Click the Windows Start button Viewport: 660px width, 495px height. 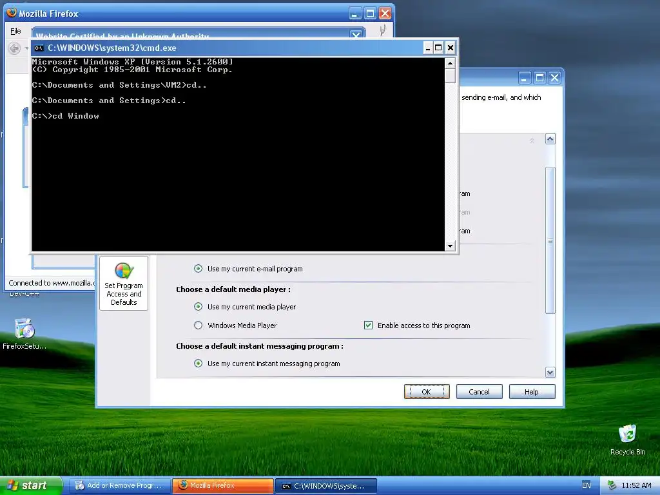[31, 485]
